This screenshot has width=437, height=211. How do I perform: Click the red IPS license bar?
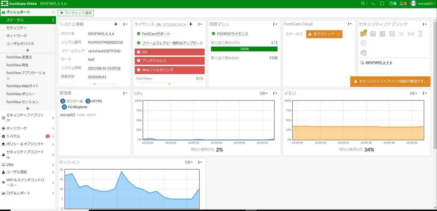pyautogui.click(x=170, y=52)
